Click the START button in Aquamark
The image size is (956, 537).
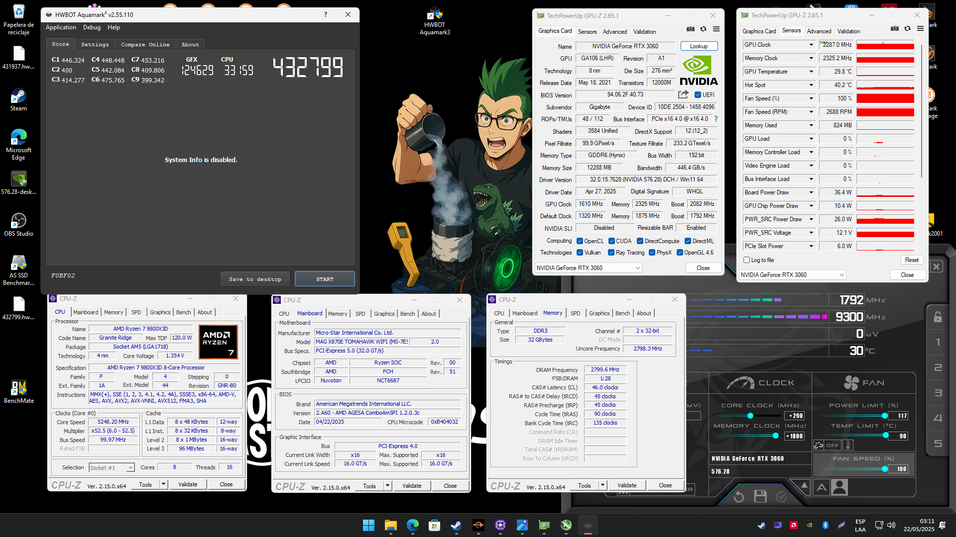325,279
